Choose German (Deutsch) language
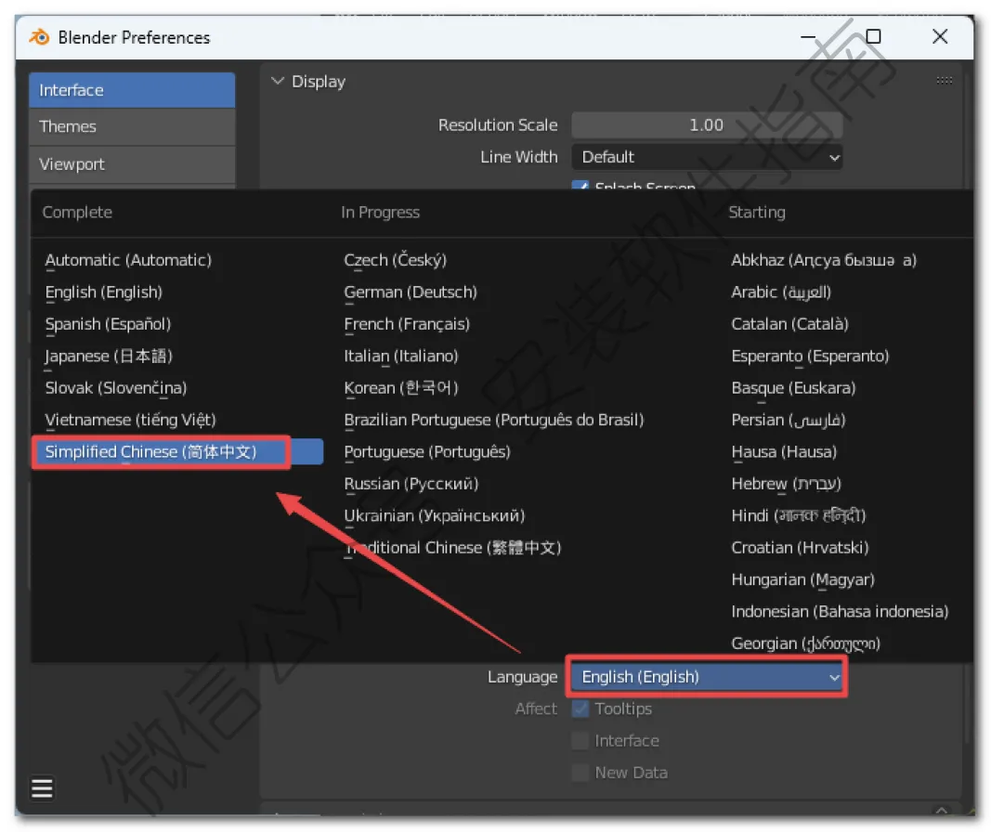 pos(411,292)
